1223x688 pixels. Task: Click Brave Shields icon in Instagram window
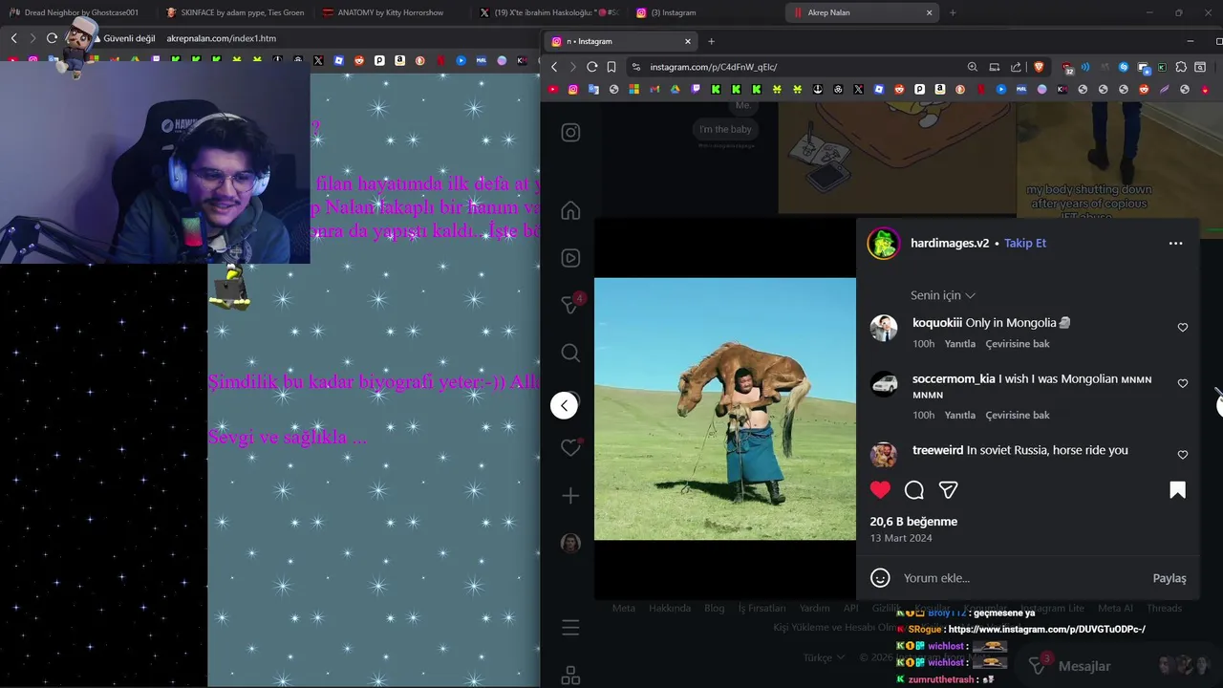(1039, 67)
